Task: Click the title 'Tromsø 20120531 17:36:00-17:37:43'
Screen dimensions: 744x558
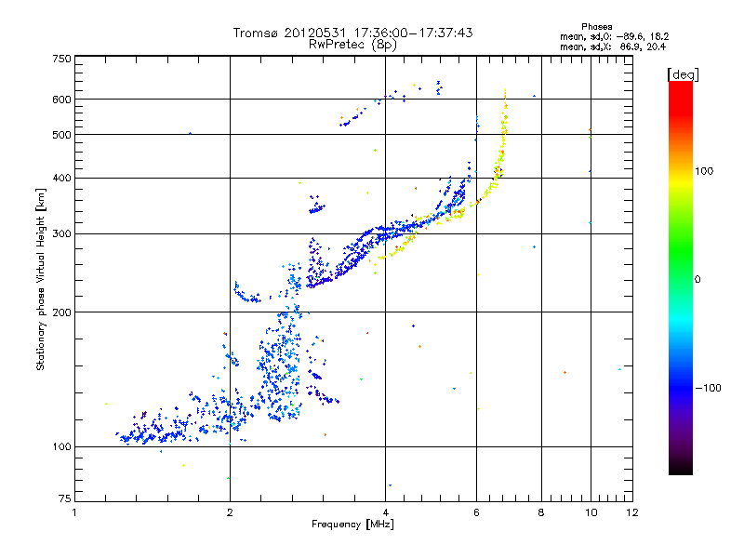Action: click(353, 33)
